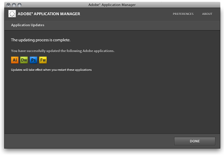Click the Fireworks (Fw) application icon
This screenshot has height=158, width=224.
click(43, 60)
